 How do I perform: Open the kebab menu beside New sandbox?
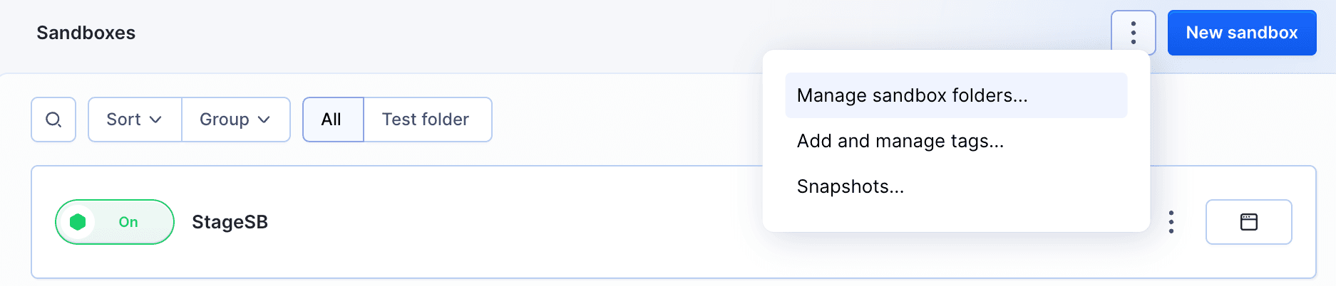pos(1133,33)
